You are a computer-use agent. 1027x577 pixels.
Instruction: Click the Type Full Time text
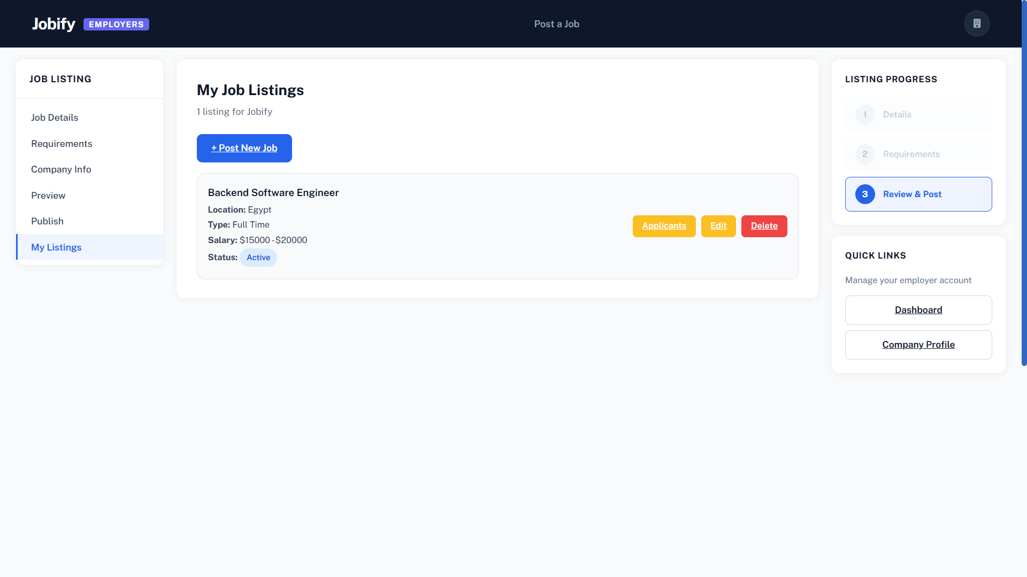click(239, 225)
